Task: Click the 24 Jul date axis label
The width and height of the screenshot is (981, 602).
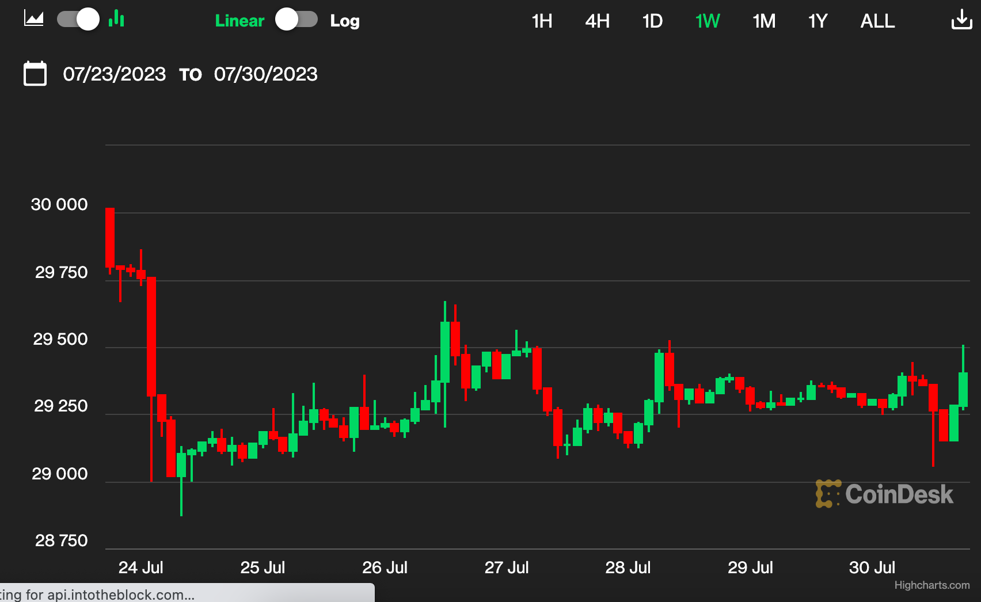Action: click(141, 567)
